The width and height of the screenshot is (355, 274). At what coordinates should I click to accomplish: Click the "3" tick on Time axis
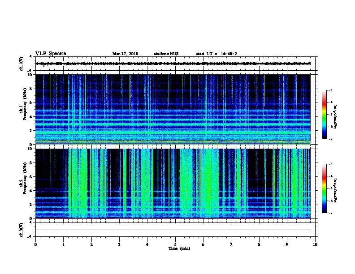pyautogui.click(x=119, y=244)
